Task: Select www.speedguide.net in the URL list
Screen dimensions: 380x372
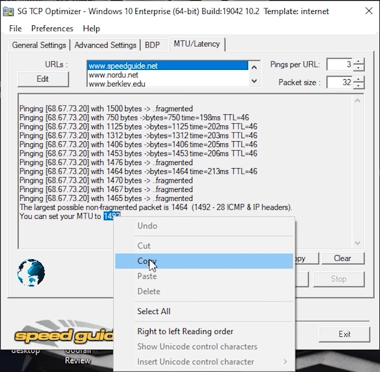Action: pos(167,66)
